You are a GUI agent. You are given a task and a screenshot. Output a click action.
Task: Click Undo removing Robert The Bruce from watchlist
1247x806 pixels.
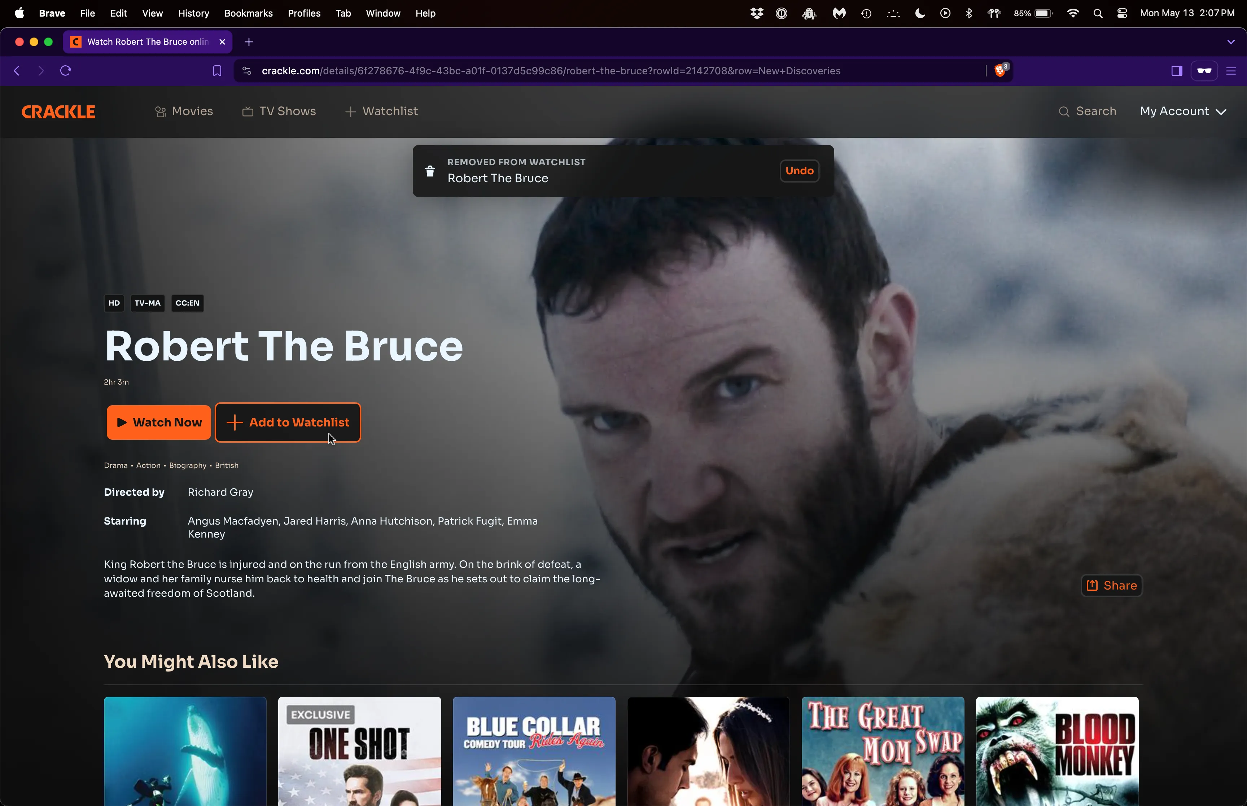[x=799, y=170]
